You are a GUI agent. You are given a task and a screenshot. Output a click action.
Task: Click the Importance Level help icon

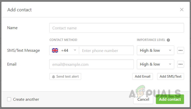(x=168, y=40)
